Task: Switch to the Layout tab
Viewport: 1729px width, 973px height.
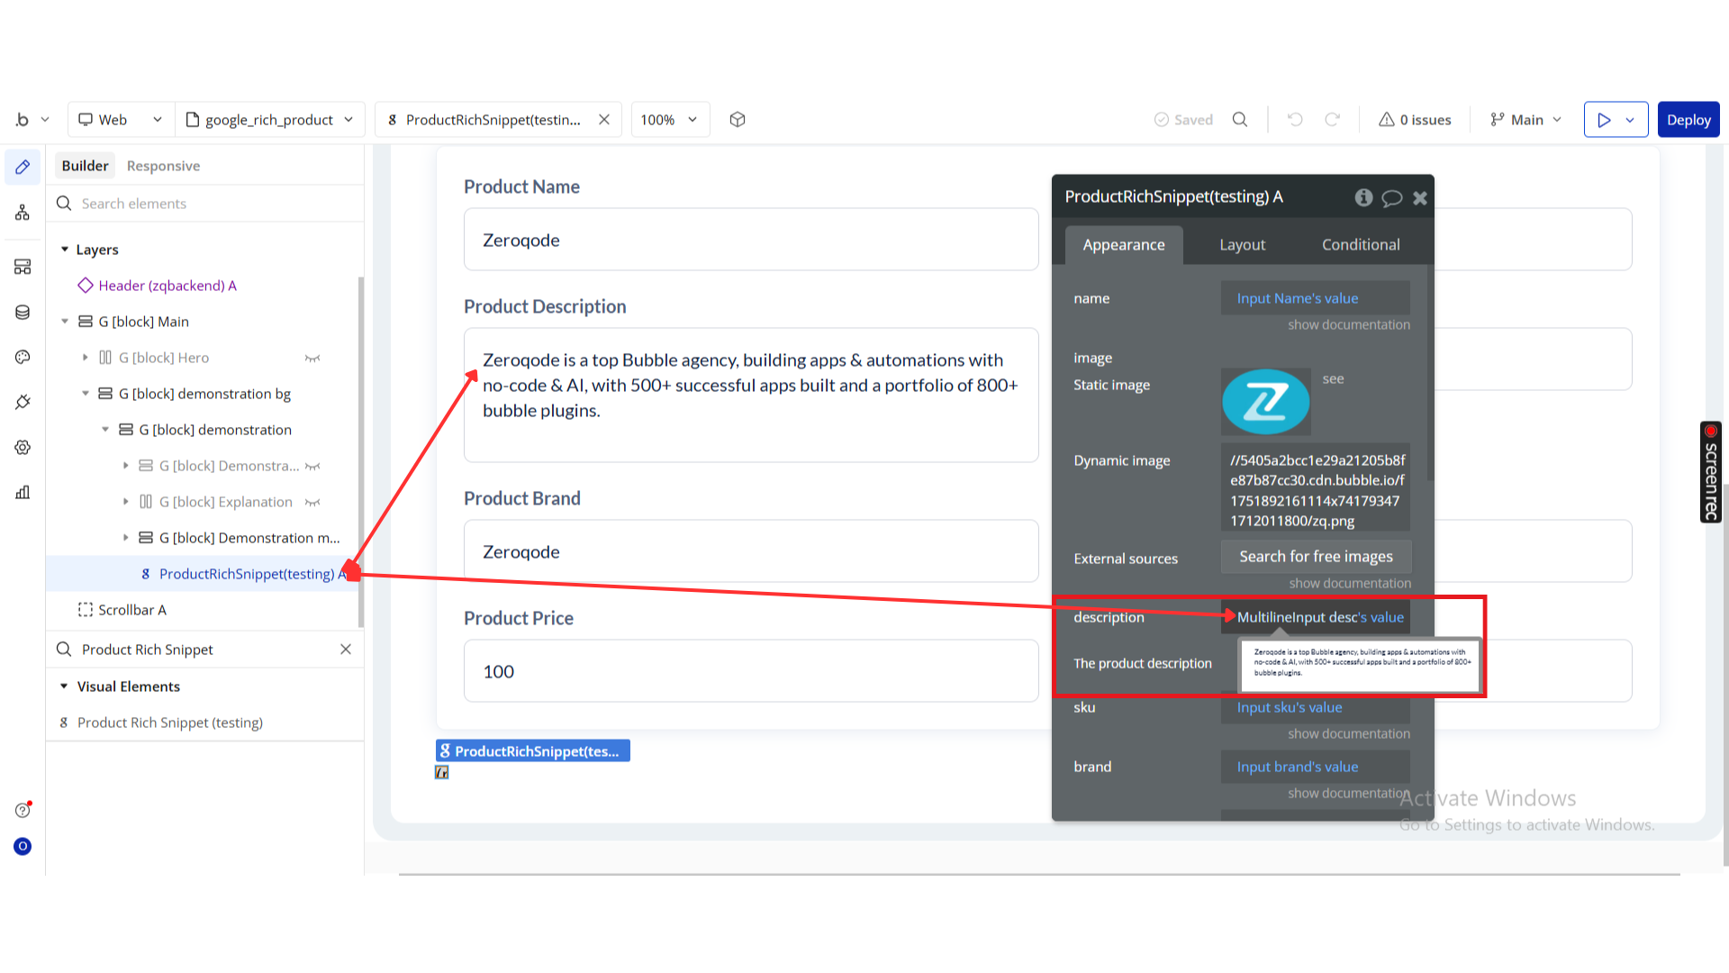Action: 1242,245
